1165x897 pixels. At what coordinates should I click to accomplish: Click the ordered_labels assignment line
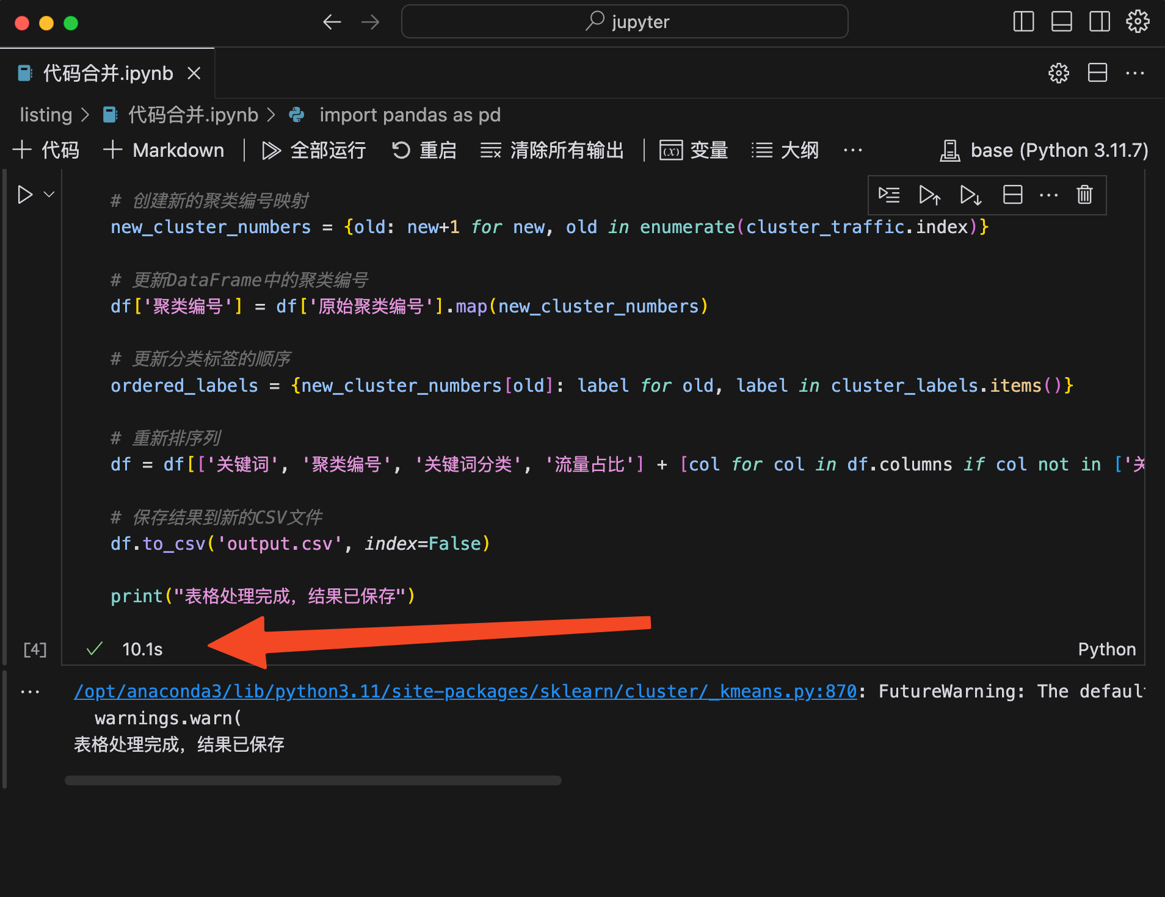click(x=592, y=386)
